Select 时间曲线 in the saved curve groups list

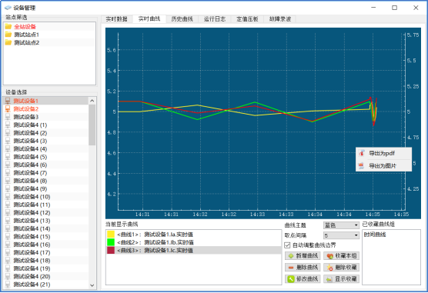pos(375,235)
